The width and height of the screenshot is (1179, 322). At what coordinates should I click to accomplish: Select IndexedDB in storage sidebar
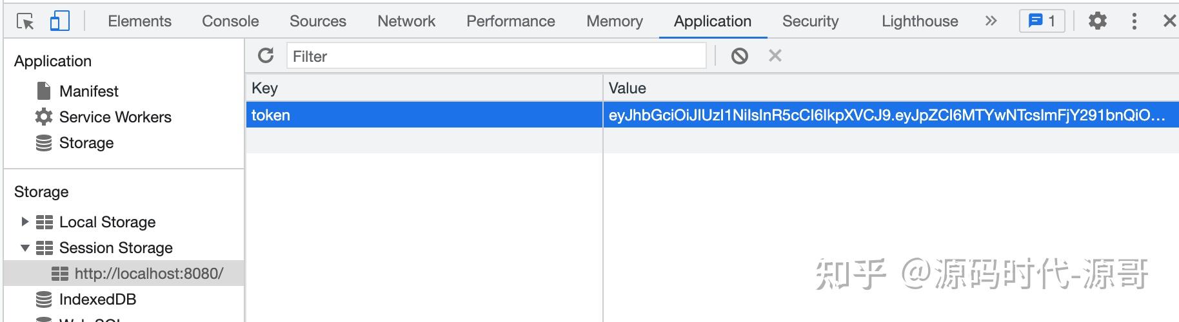[97, 299]
